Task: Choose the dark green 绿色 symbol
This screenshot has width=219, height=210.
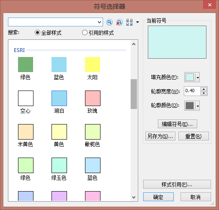Action: [x=26, y=65]
